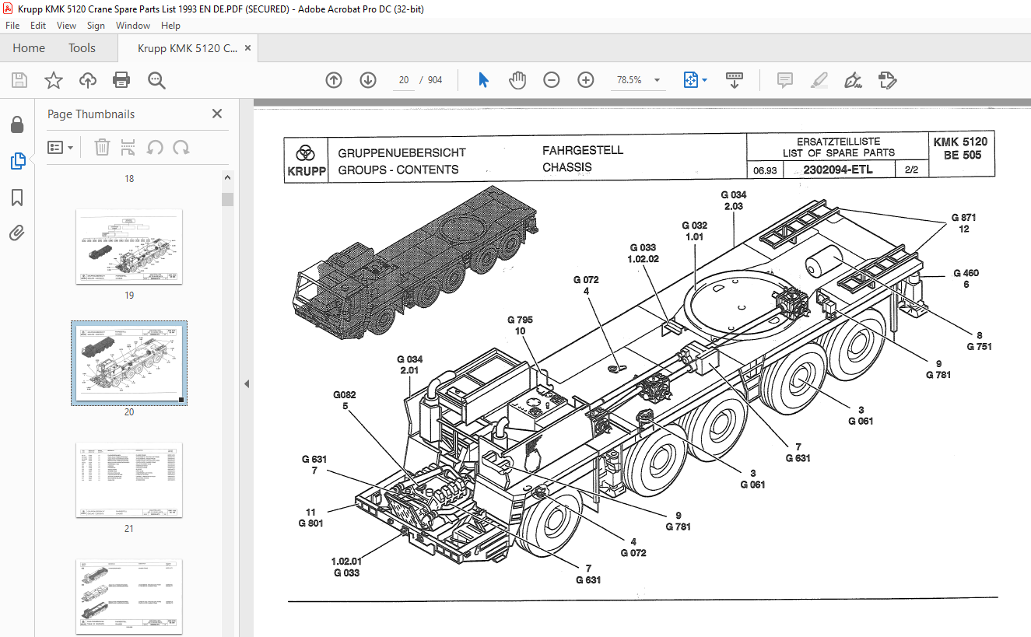Open the security lock panel icon

pyautogui.click(x=17, y=124)
